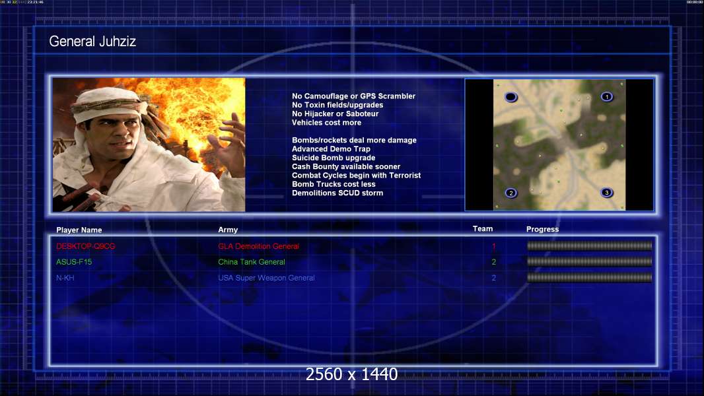Click 'Suicide Bomb upgrade' line
Viewport: 704px width, 396px height.
(x=334, y=158)
